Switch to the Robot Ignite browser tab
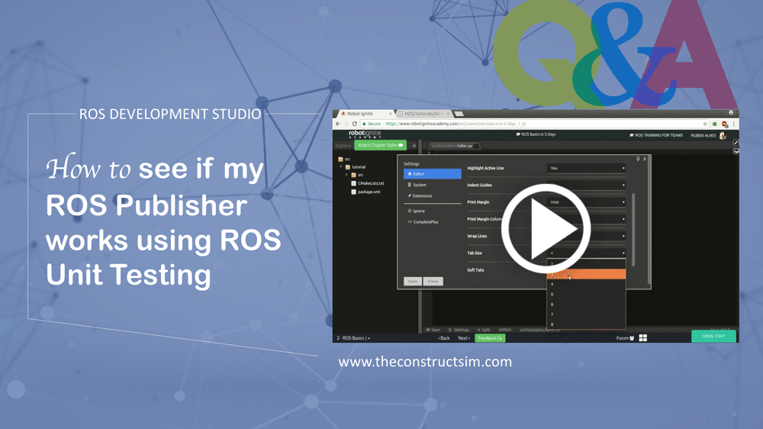This screenshot has height=429, width=763. click(x=365, y=114)
